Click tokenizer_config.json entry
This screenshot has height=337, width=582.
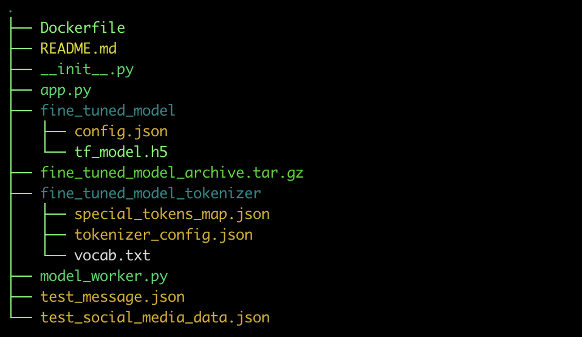[163, 235]
